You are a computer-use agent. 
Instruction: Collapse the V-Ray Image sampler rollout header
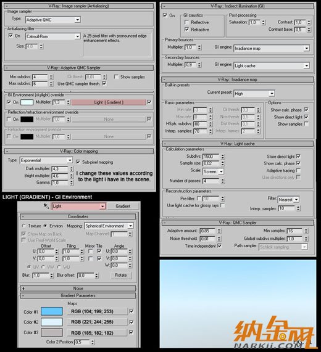78,6
